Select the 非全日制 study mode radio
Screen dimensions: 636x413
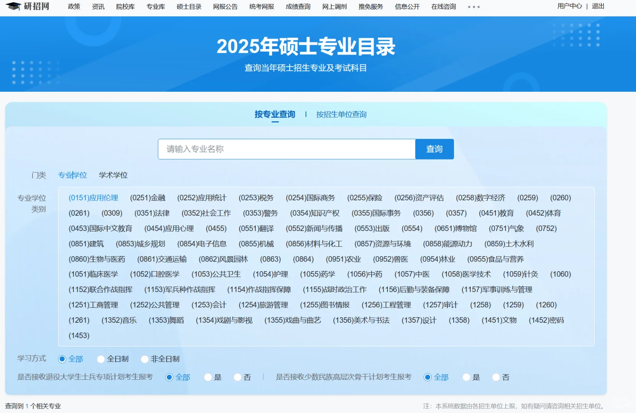coord(145,359)
